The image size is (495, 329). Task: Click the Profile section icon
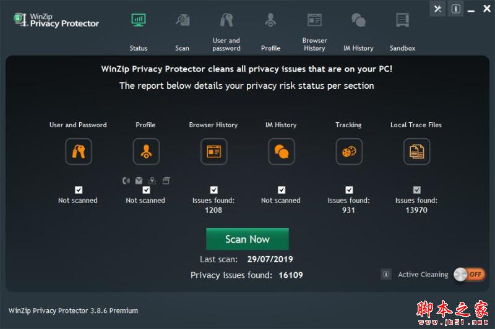point(146,151)
